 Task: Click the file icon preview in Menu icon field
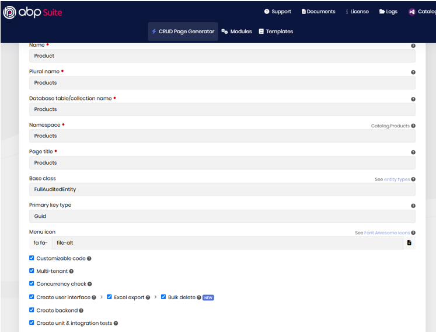click(409, 243)
